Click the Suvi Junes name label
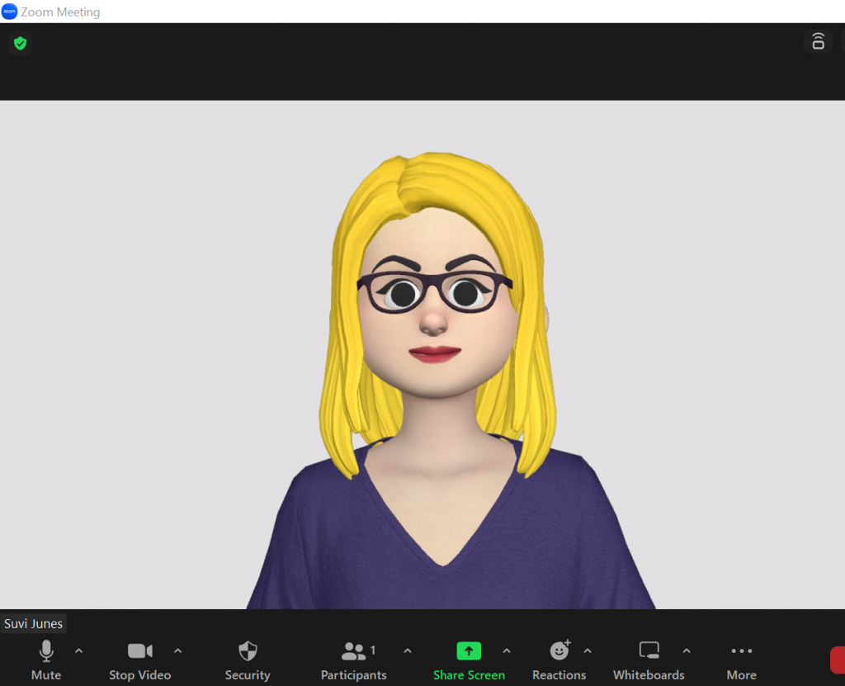The image size is (845, 686). point(33,623)
